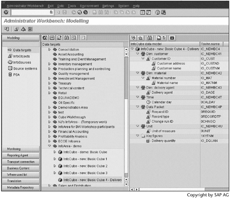
Task: Open the Monitoring section
Action: click(21, 149)
